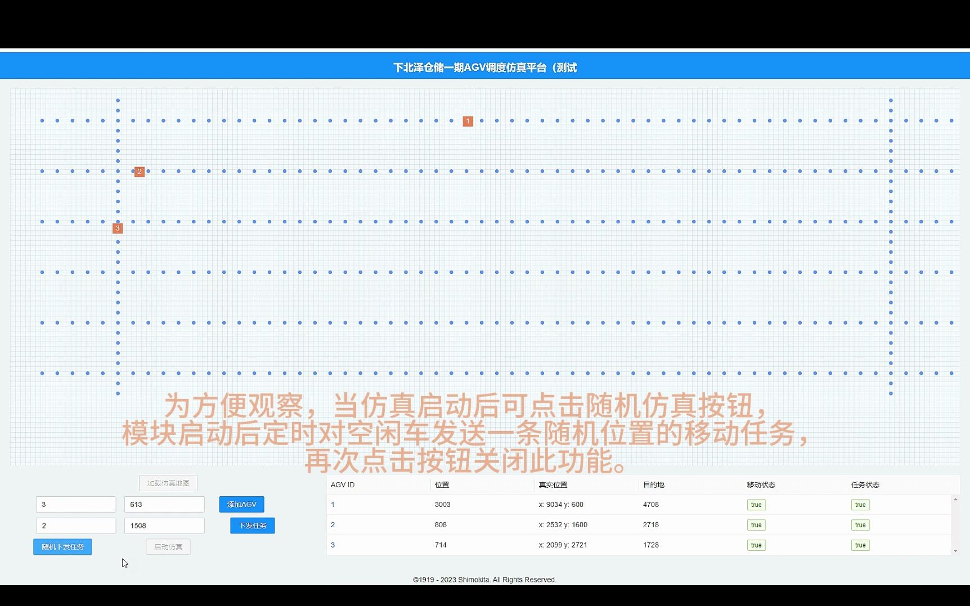The image size is (970, 606).
Task: Select AGV marker 3 on the map
Action: 117,228
